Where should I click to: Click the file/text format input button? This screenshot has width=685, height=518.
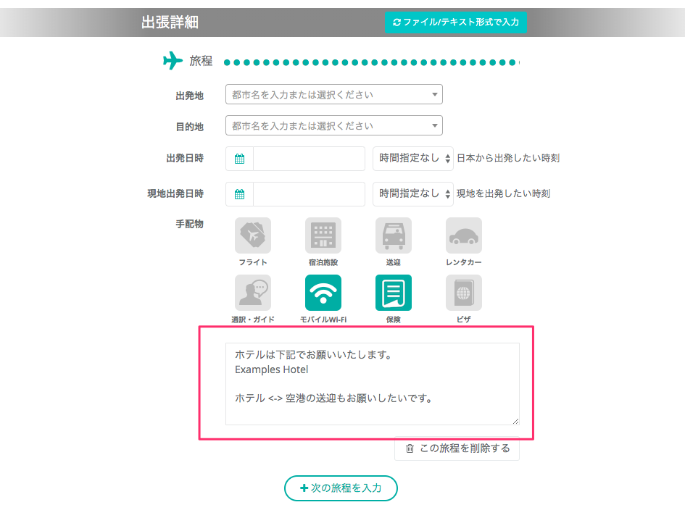click(456, 22)
